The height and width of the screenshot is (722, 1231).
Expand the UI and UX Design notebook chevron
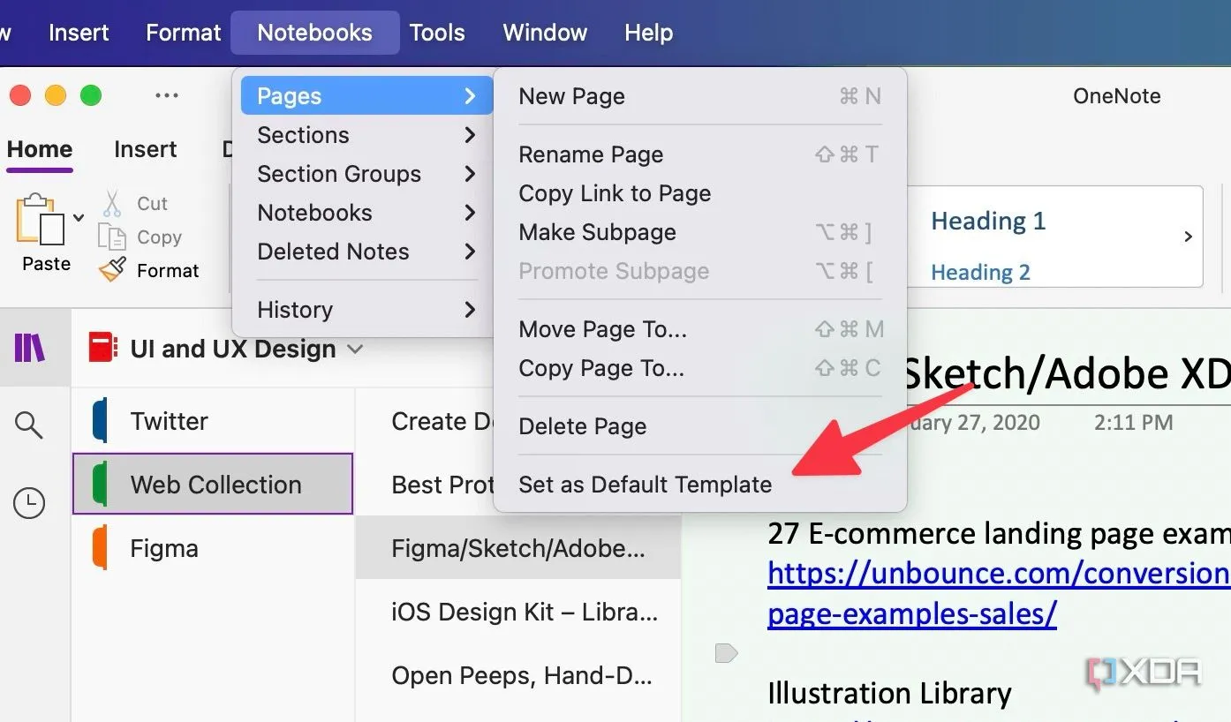tap(355, 350)
